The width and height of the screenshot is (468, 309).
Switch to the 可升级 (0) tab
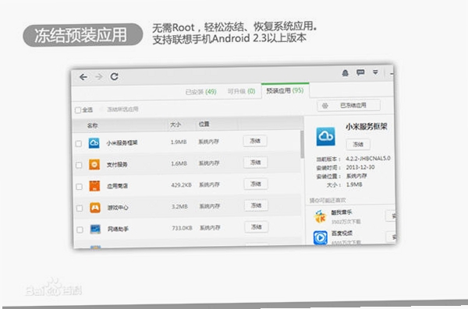(241, 91)
